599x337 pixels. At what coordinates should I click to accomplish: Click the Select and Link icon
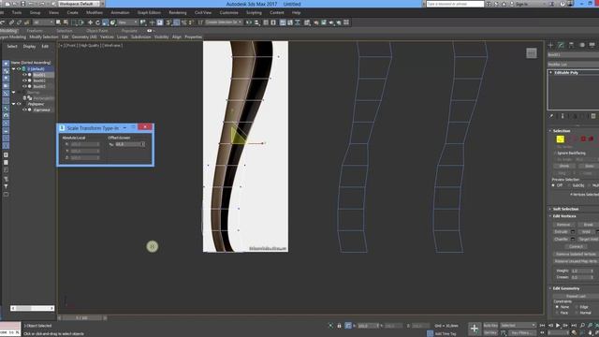point(11,22)
